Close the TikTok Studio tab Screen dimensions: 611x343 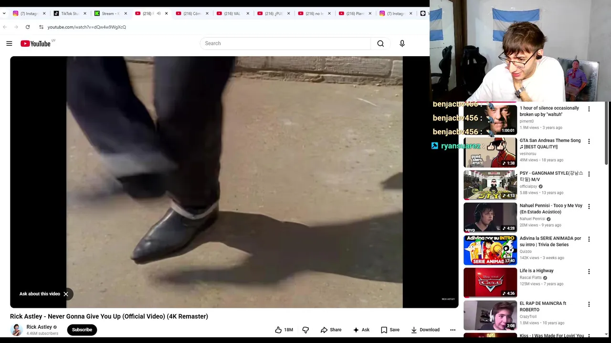85,13
